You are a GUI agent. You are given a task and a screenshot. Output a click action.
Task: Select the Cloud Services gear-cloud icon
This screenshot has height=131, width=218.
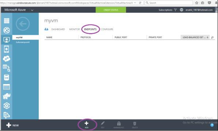point(7,59)
